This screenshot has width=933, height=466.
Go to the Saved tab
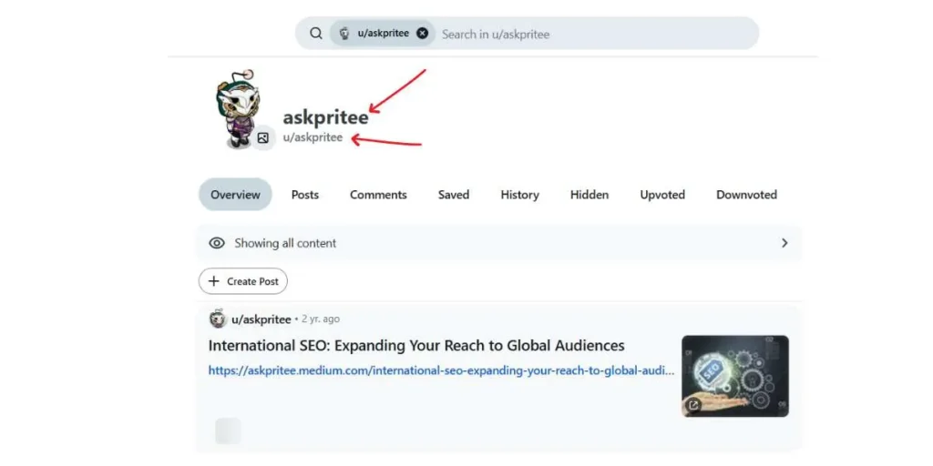[453, 195]
